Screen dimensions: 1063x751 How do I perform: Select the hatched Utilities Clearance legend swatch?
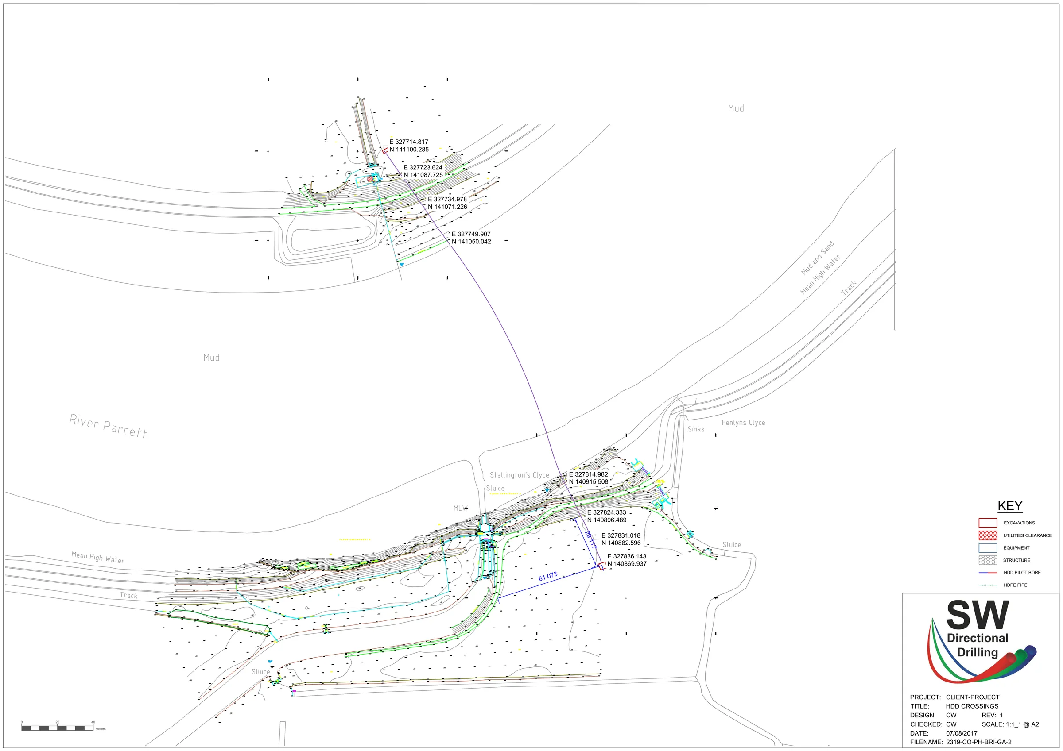[988, 535]
